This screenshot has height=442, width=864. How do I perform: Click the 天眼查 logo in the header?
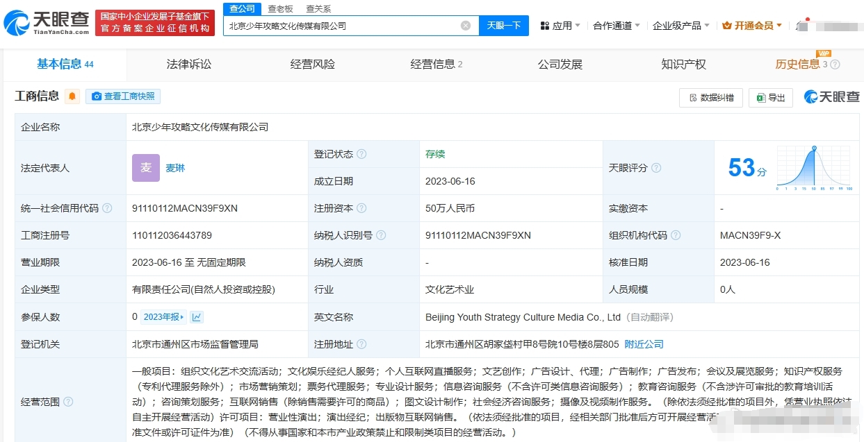coord(47,23)
